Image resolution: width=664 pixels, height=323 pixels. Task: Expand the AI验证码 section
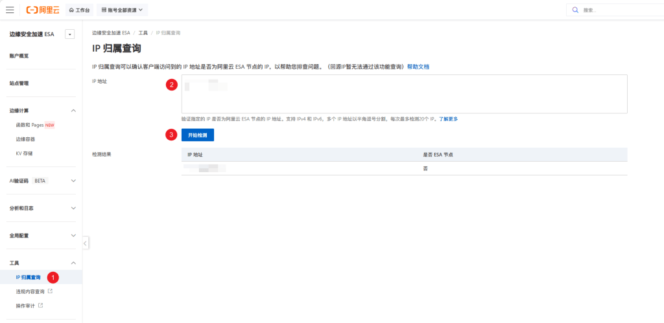pyautogui.click(x=73, y=181)
